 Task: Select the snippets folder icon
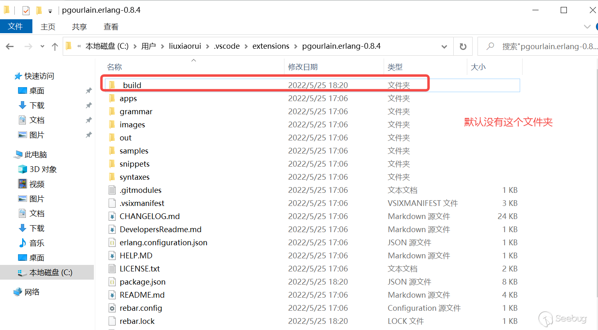(x=112, y=164)
